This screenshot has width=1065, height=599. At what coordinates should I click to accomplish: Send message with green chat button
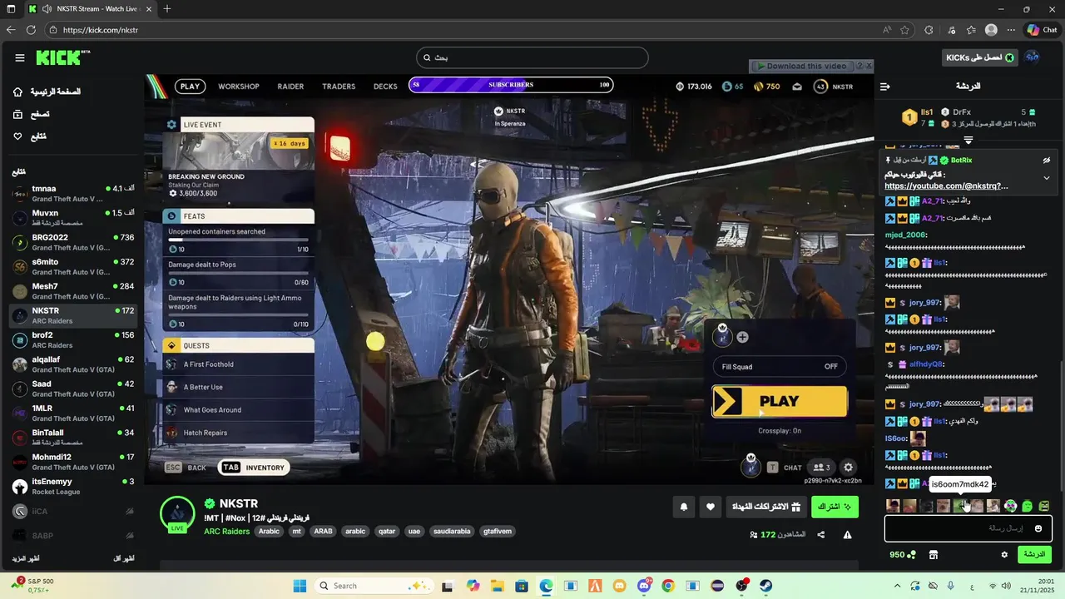pyautogui.click(x=1034, y=554)
